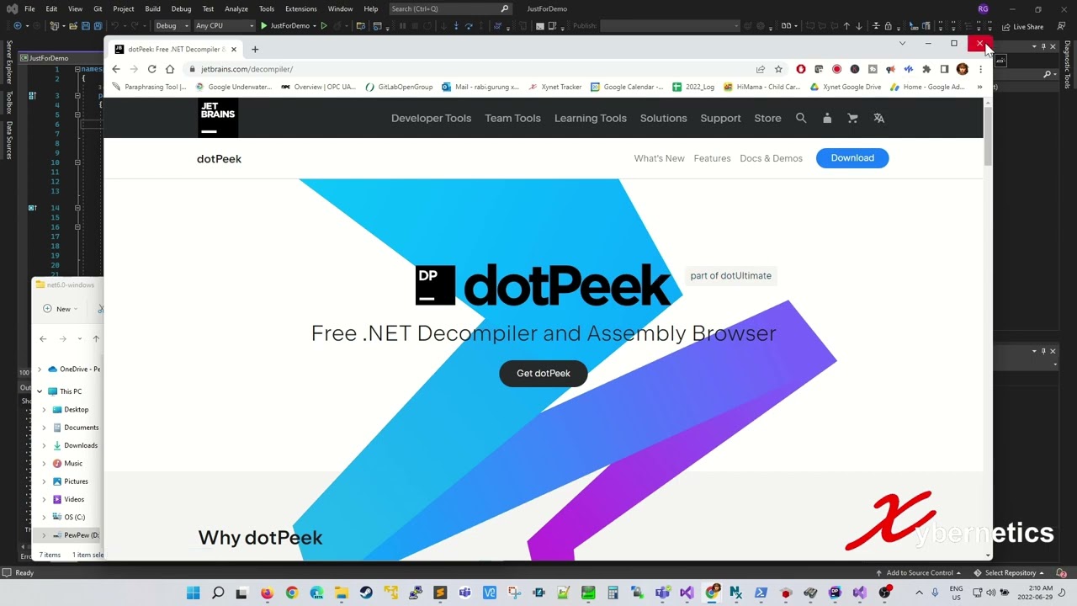The height and width of the screenshot is (606, 1077).
Task: Open What's New link
Action: pos(659,158)
